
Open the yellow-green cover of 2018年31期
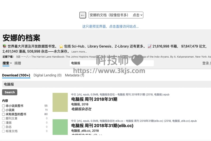(60, 102)
